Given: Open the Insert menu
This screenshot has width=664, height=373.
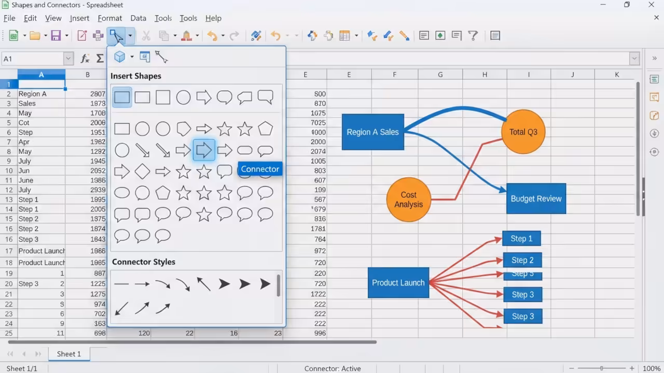Looking at the screenshot, I should tap(79, 18).
